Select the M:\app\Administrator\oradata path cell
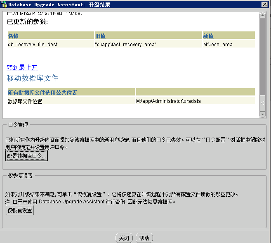271x243 pixels. [195, 101]
